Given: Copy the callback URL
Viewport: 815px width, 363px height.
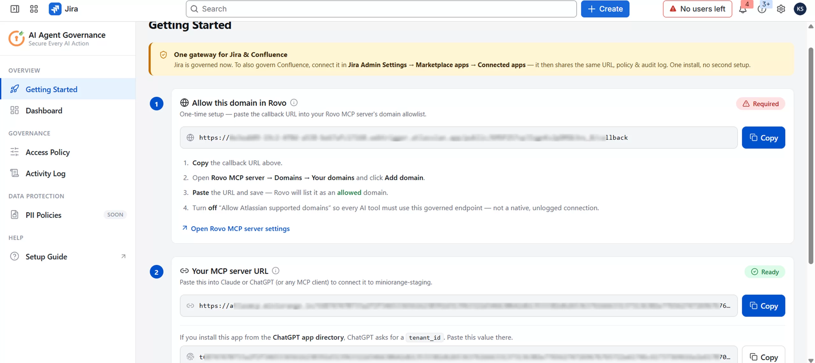Looking at the screenshot, I should [763, 138].
